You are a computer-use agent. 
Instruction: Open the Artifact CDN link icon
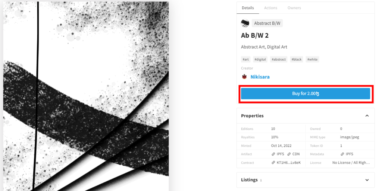coord(289,154)
